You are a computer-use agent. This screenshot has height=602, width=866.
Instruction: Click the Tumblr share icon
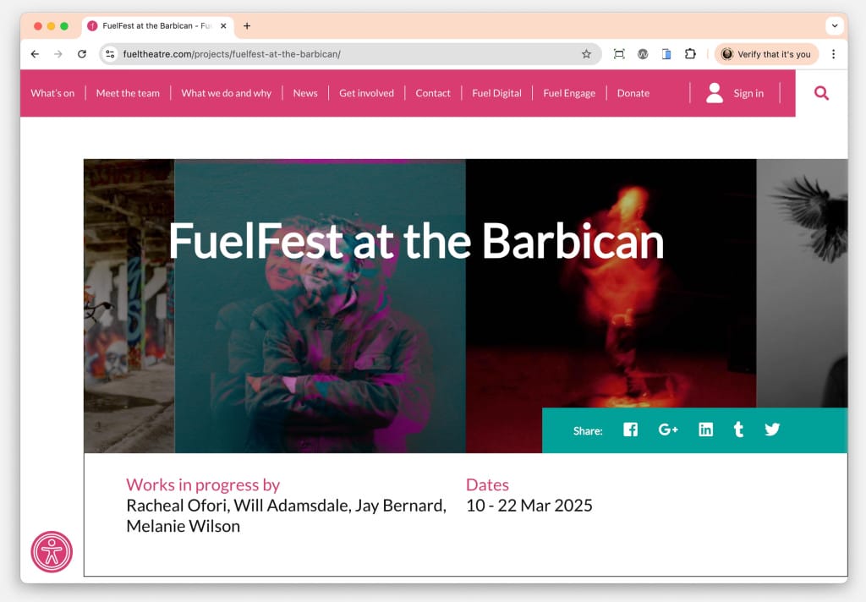tap(738, 430)
